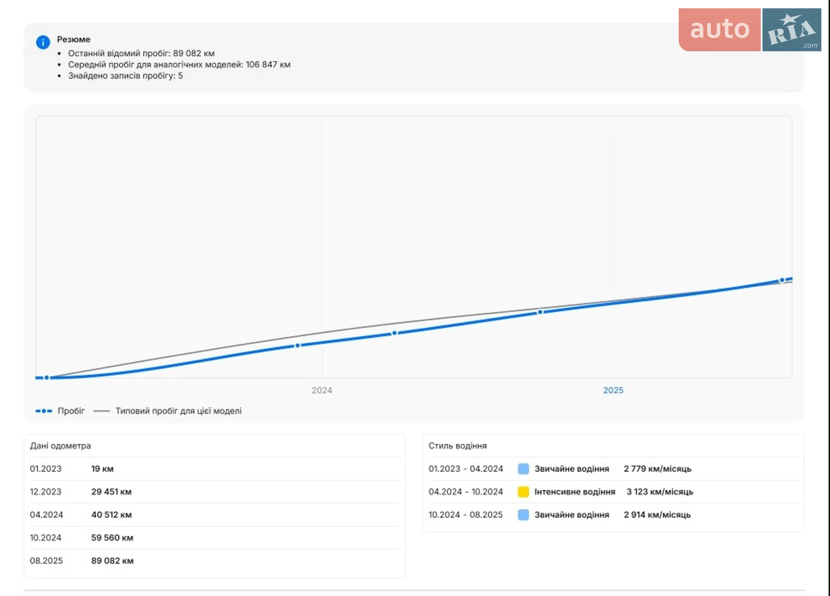Click 'Типовий пробіг для цієї моделі' legend label
The width and height of the screenshot is (830, 596).
coord(179,411)
